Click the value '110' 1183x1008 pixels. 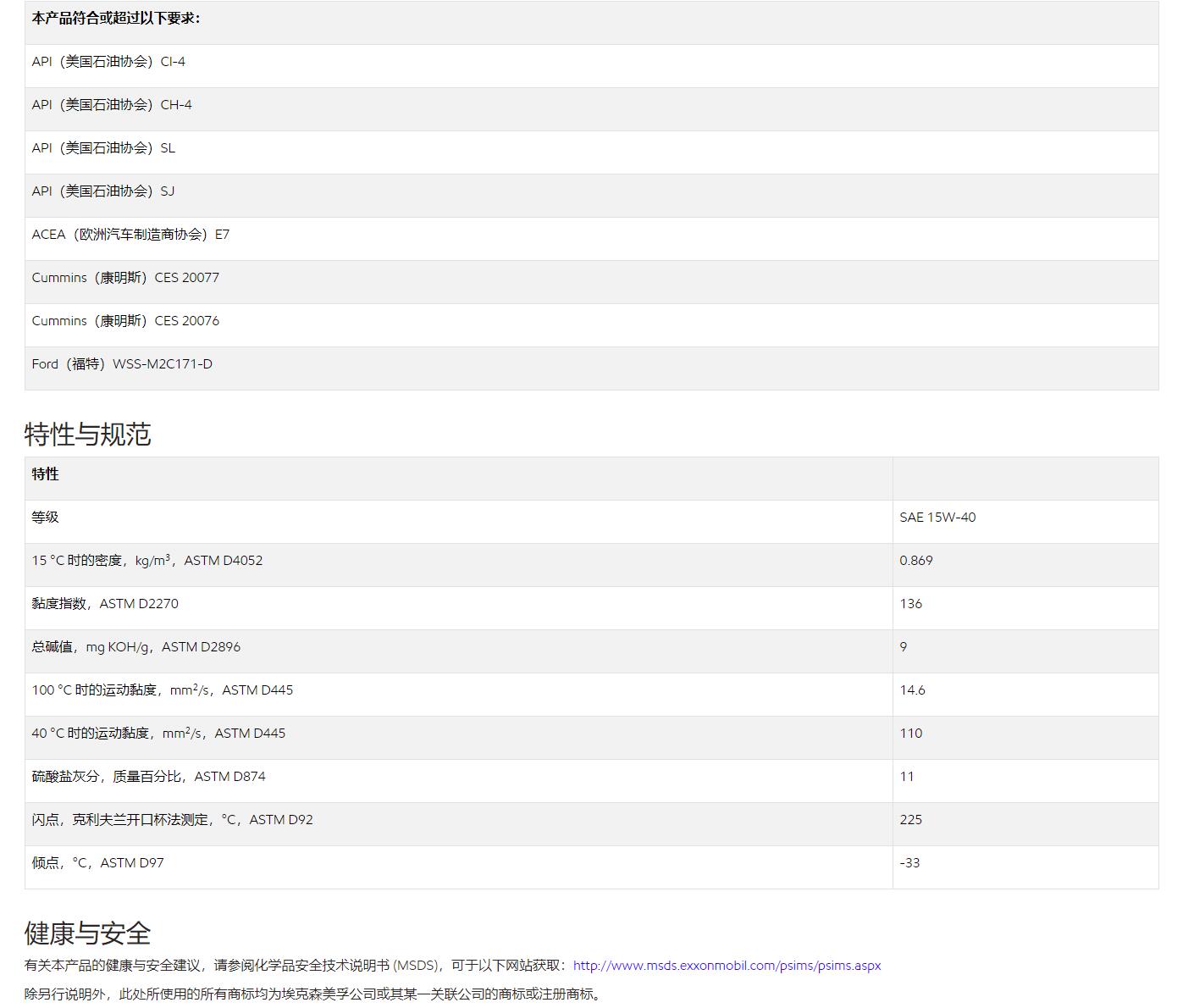[x=911, y=734]
